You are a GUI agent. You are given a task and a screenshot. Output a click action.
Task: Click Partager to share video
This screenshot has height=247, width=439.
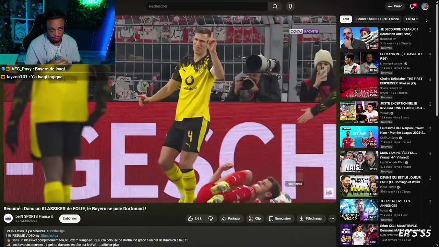click(231, 219)
